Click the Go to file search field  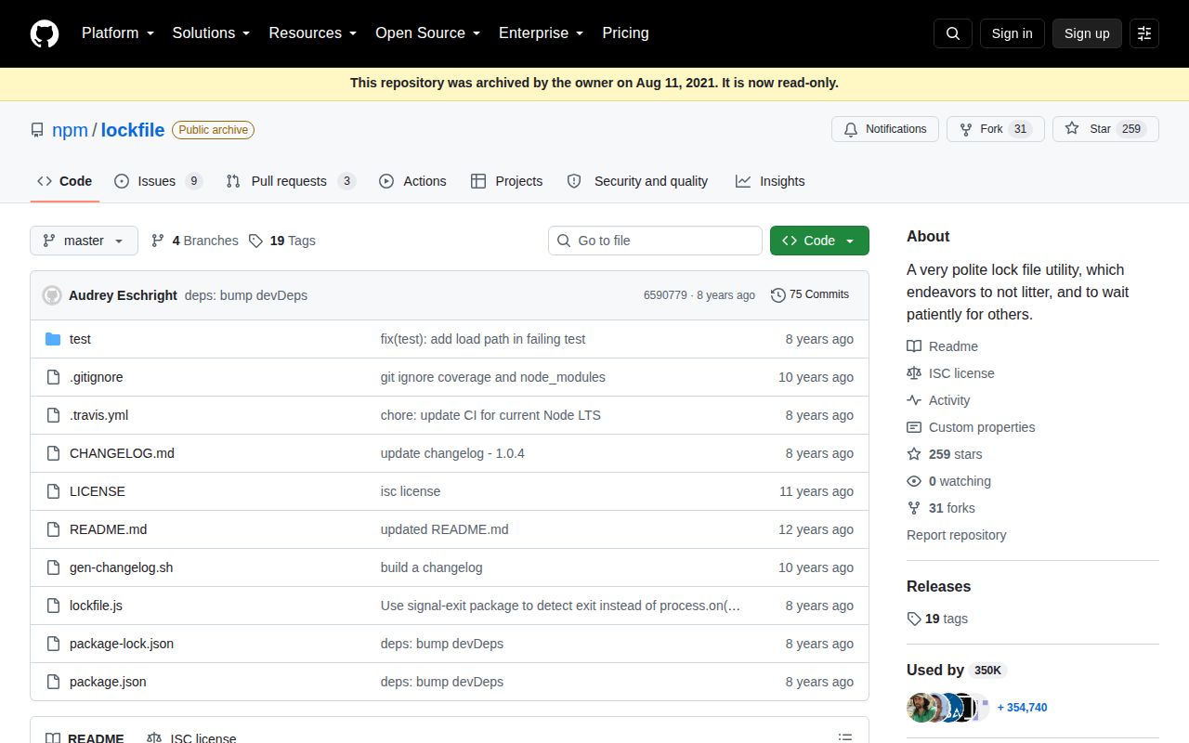655,241
